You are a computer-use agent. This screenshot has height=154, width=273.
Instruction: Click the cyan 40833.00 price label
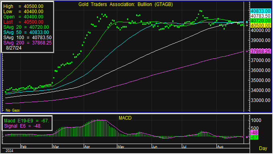pyautogui.click(x=261, y=11)
